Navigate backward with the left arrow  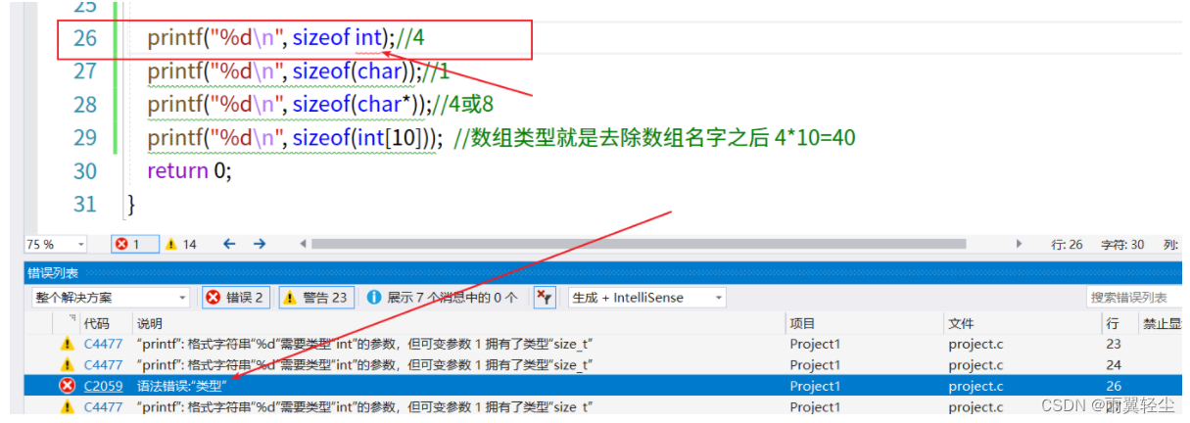point(229,244)
